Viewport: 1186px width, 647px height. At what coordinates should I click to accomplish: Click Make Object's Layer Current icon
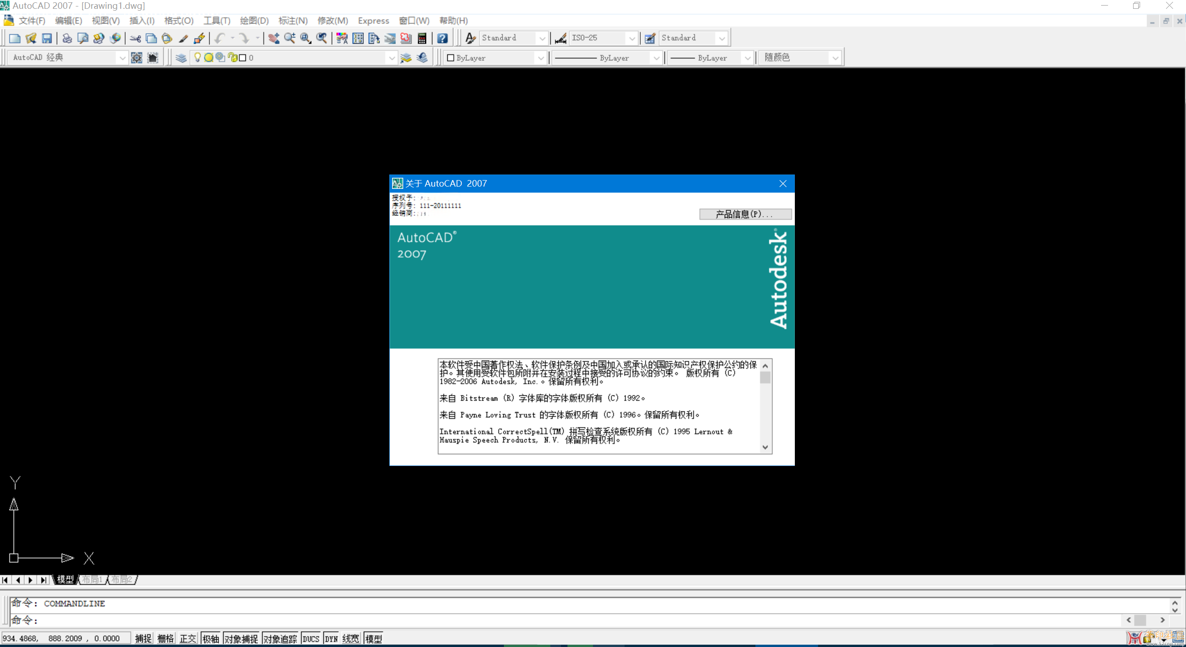[x=406, y=58]
